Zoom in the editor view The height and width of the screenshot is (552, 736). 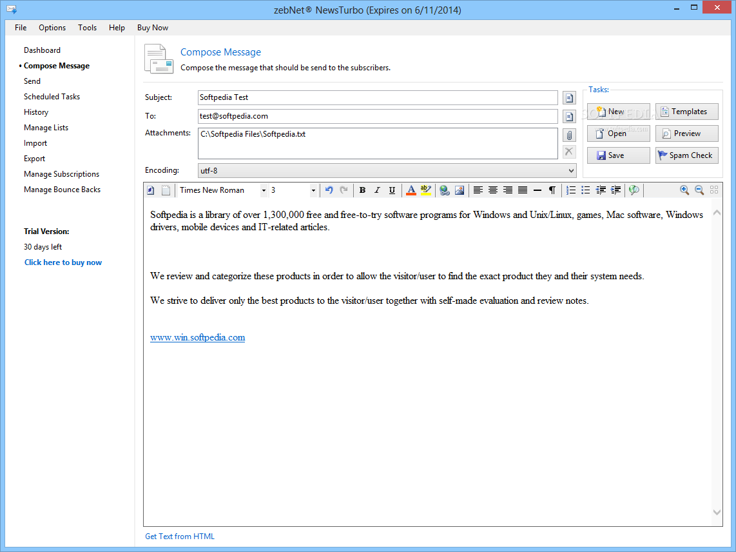[684, 190]
